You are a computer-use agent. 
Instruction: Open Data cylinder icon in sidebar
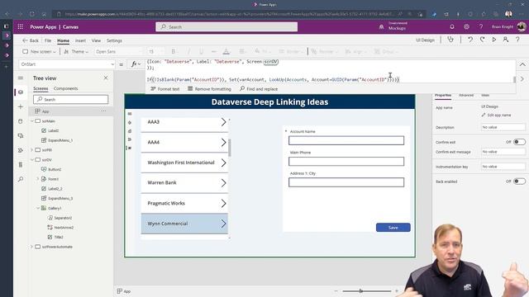click(x=21, y=121)
